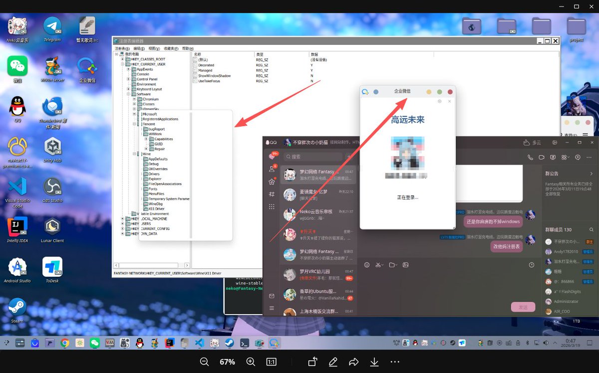
Task: Show image at 1:1 actual size
Action: coord(271,362)
